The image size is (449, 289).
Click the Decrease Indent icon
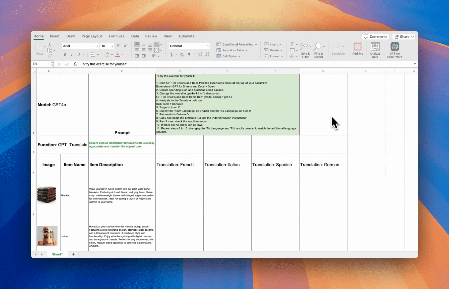pos(137,56)
